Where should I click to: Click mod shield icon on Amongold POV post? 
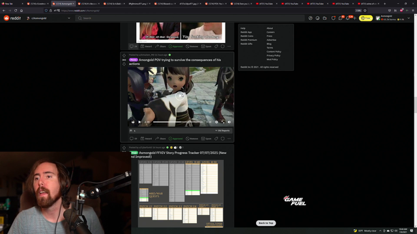click(223, 138)
